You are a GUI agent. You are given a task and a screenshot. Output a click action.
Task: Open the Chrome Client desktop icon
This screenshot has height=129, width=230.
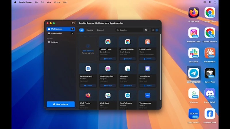210,13
